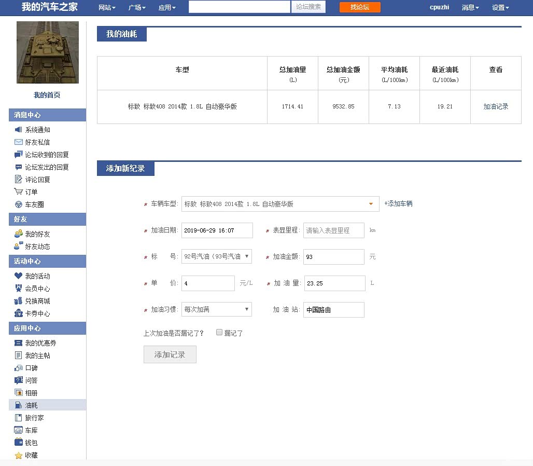
Task: Open the 加油记录 link in table
Action: (496, 106)
